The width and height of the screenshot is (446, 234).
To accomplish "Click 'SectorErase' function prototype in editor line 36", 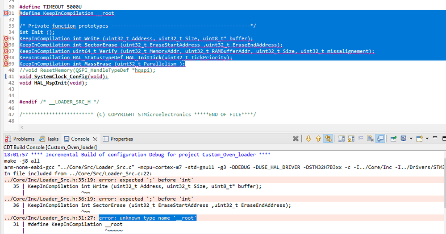I will (151, 45).
